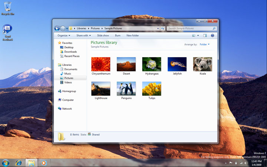Open Homegroup in the navigation pane
The width and height of the screenshot is (267, 167).
coord(67,91)
